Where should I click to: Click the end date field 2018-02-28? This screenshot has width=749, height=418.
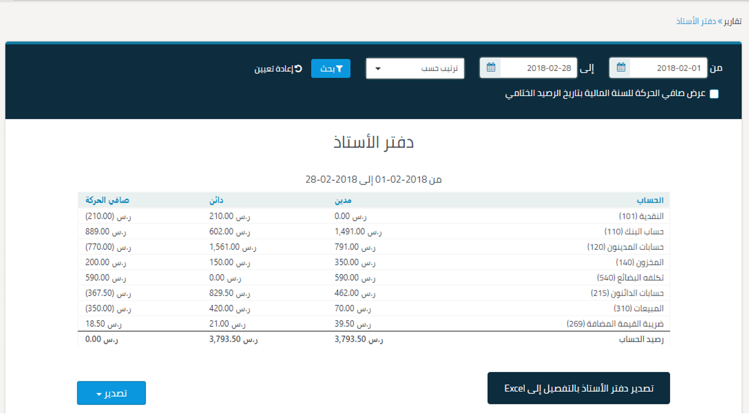[x=538, y=68]
